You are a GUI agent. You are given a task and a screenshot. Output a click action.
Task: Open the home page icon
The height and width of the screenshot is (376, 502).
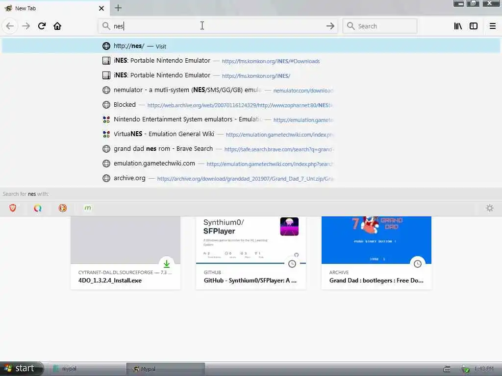click(x=57, y=26)
